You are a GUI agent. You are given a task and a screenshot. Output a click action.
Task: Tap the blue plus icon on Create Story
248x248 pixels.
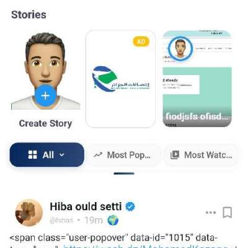[45, 95]
